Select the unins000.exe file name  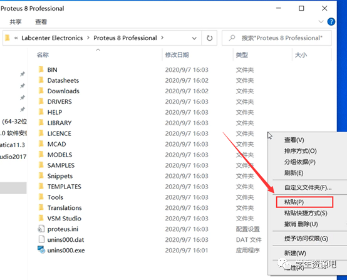(66, 251)
